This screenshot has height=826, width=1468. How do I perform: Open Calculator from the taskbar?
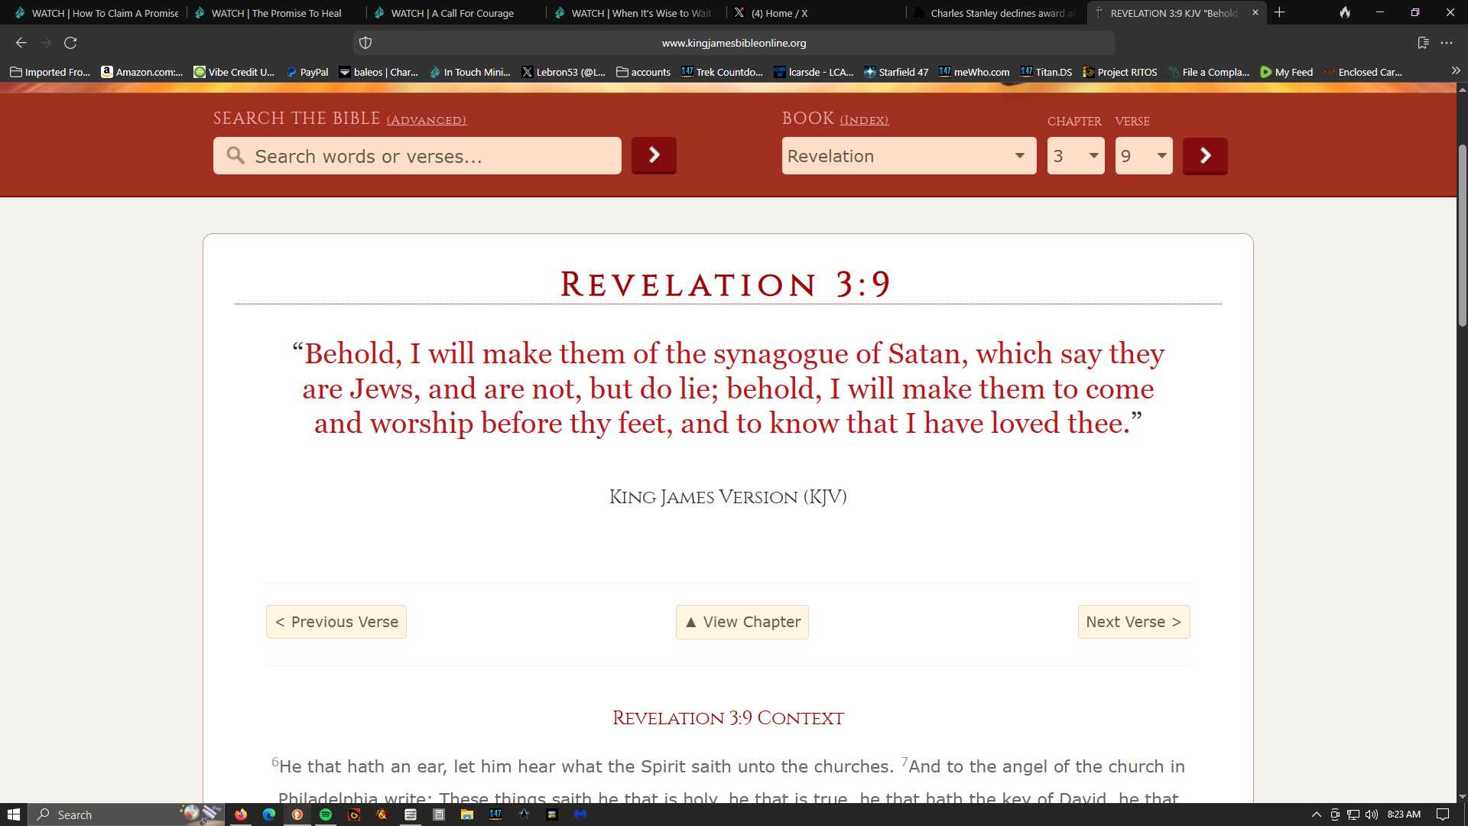click(x=439, y=815)
